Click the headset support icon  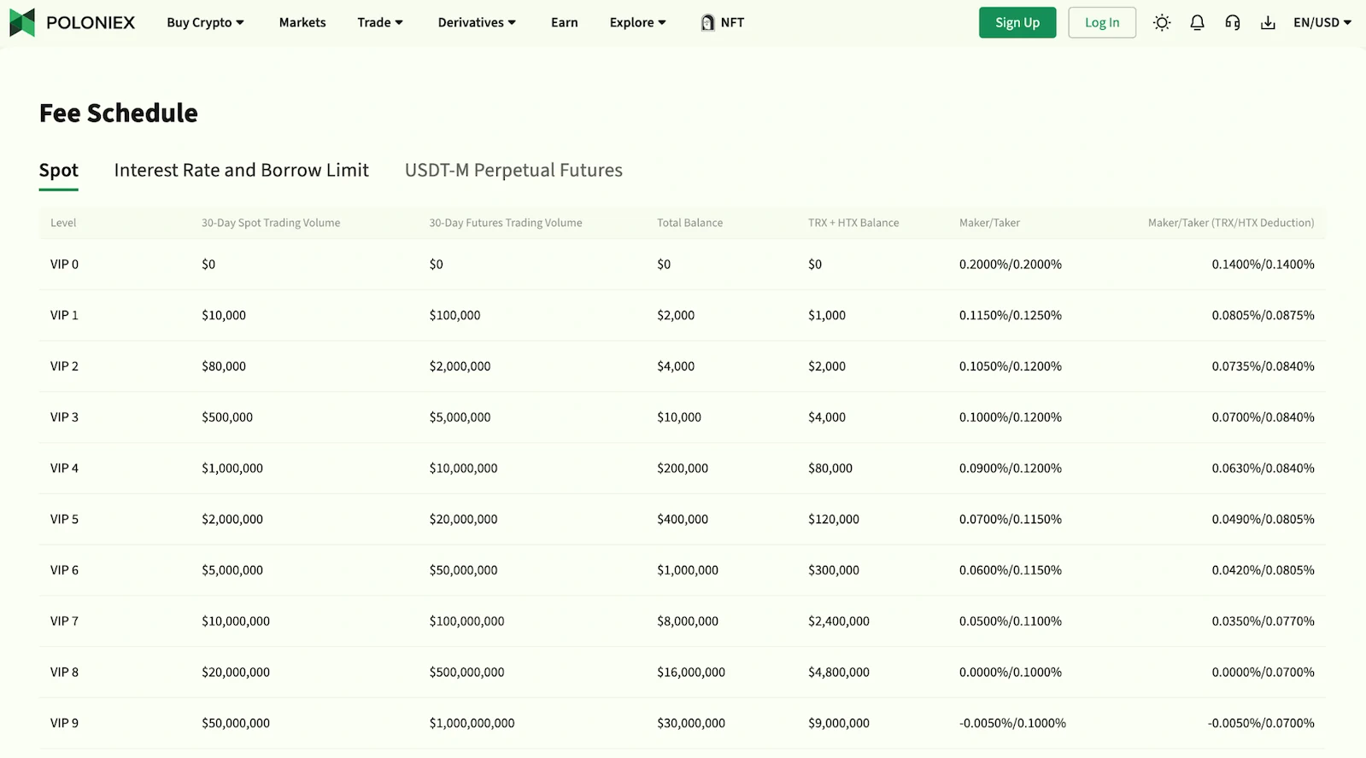coord(1232,23)
